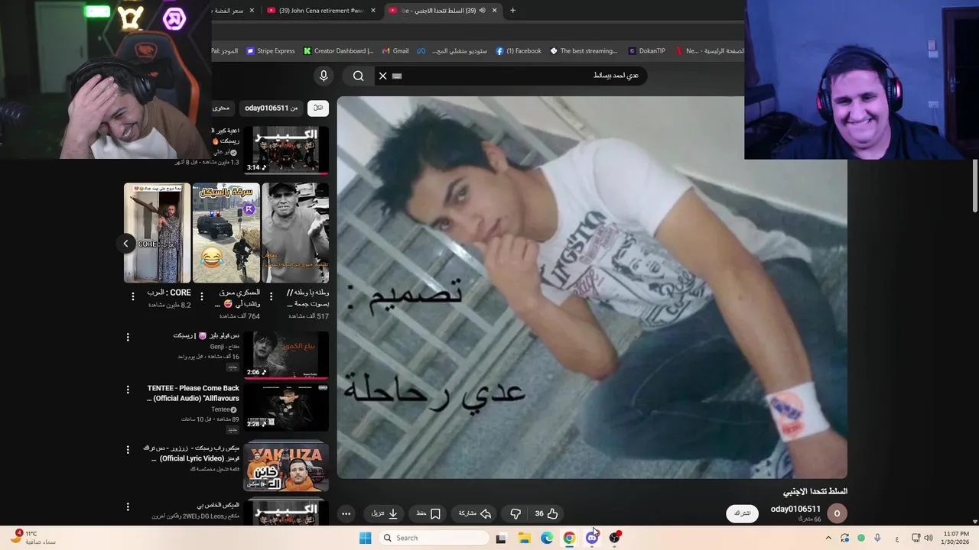Open the DokanTIP bookmark
The image size is (979, 550).
(646, 50)
